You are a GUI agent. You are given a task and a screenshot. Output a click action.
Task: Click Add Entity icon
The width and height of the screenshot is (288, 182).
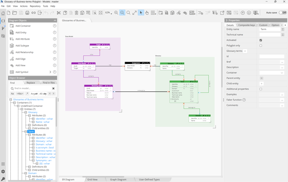coord(12,32)
